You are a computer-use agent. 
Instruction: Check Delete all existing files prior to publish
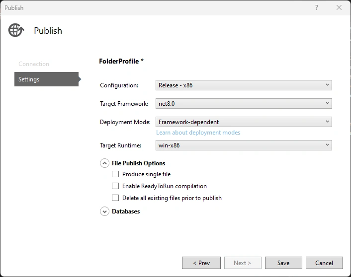pos(115,198)
